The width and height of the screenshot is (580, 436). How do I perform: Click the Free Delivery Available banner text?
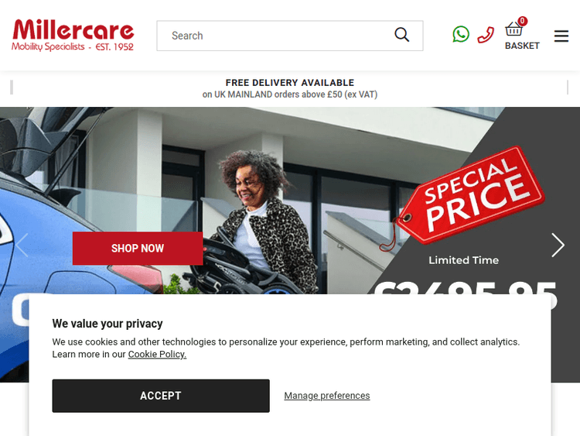(x=290, y=83)
